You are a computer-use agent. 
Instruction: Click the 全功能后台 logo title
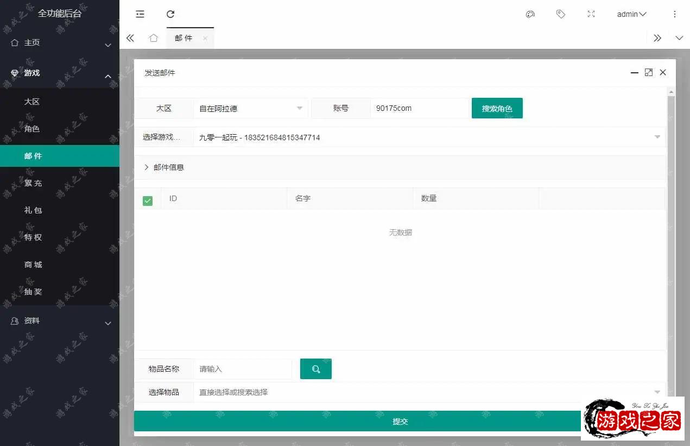[x=60, y=14]
